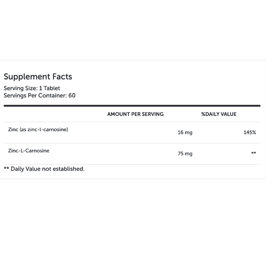Select the Zinc (as zinc-l-carnosine) row label
Image resolution: width=266 pixels, height=266 pixels.
(x=38, y=129)
